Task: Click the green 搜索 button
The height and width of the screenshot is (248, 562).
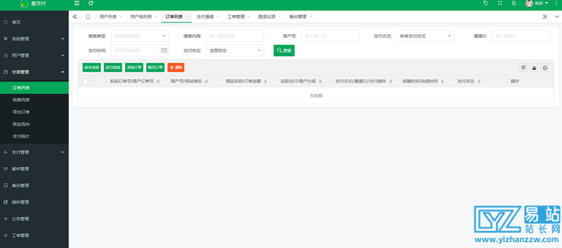Action: [284, 51]
